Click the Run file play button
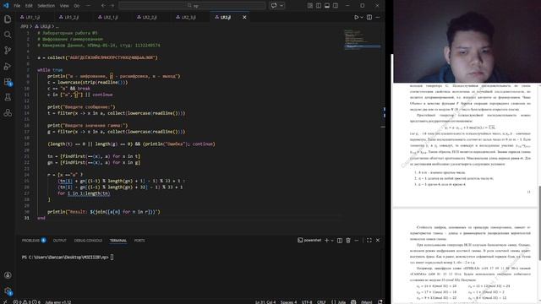Screen dimensions: 541x304 point(357,17)
